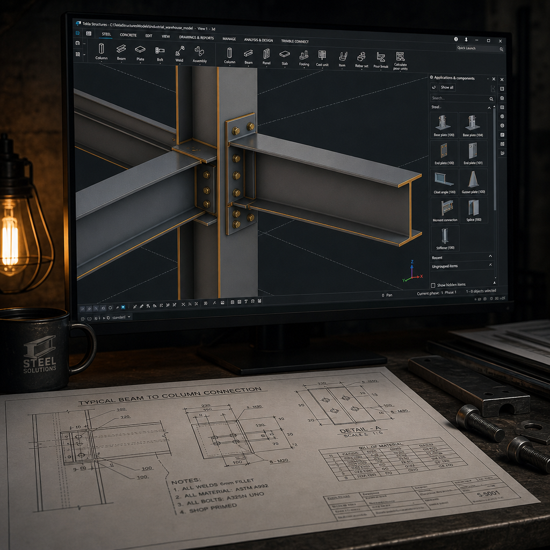The width and height of the screenshot is (550, 550).
Task: Toggle the first selection switch in bottom toolbar
Action: click(82, 309)
